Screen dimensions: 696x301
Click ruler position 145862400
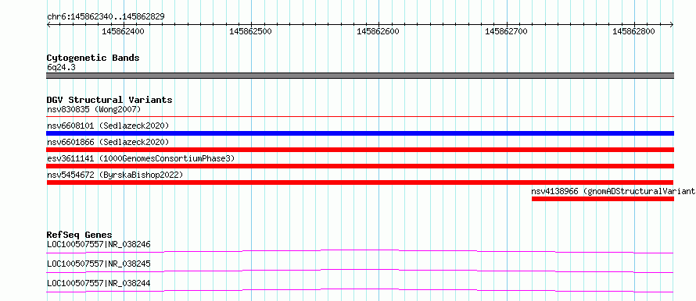coord(123,31)
